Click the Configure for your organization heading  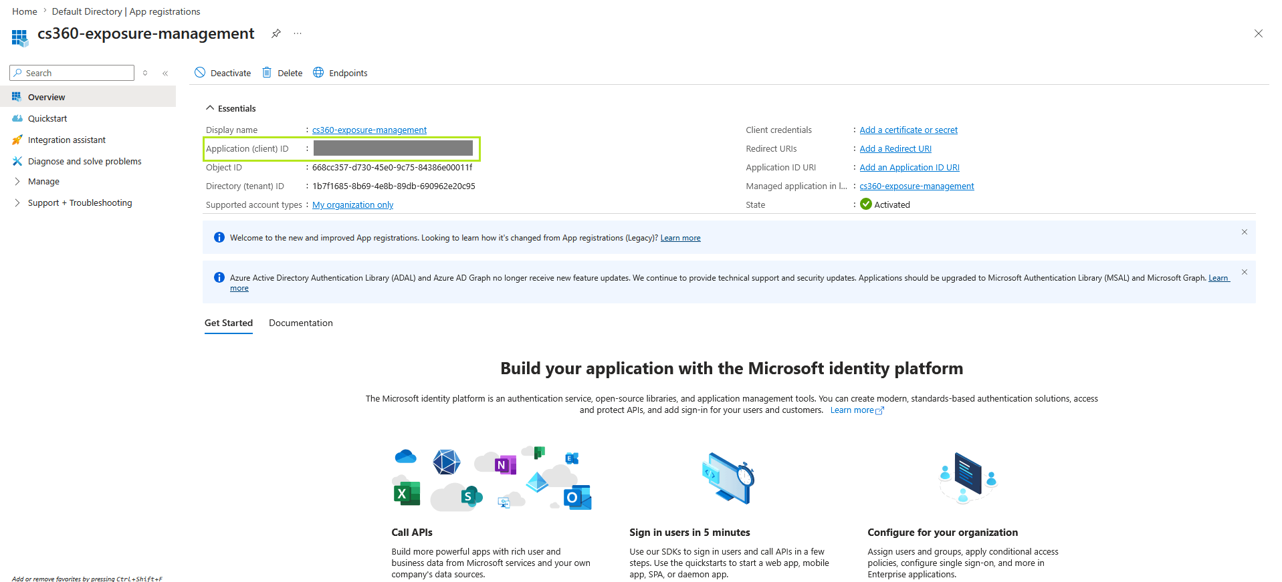click(x=943, y=533)
